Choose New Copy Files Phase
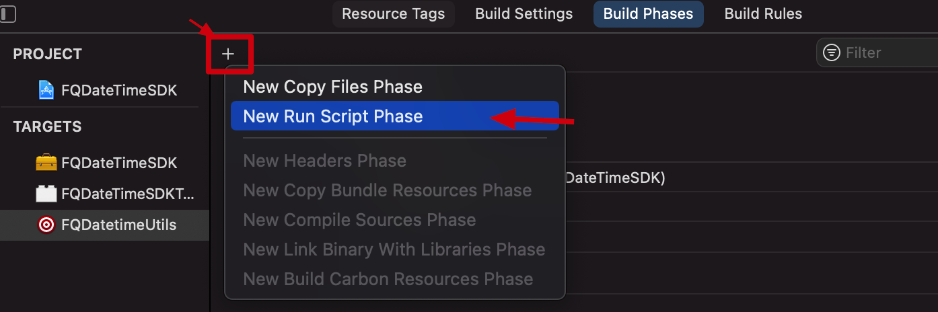Viewport: 938px width, 312px height. point(332,87)
